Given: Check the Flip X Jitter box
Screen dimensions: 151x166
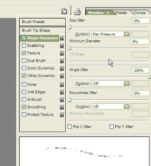Looking at the screenshot, I should coord(70,126).
